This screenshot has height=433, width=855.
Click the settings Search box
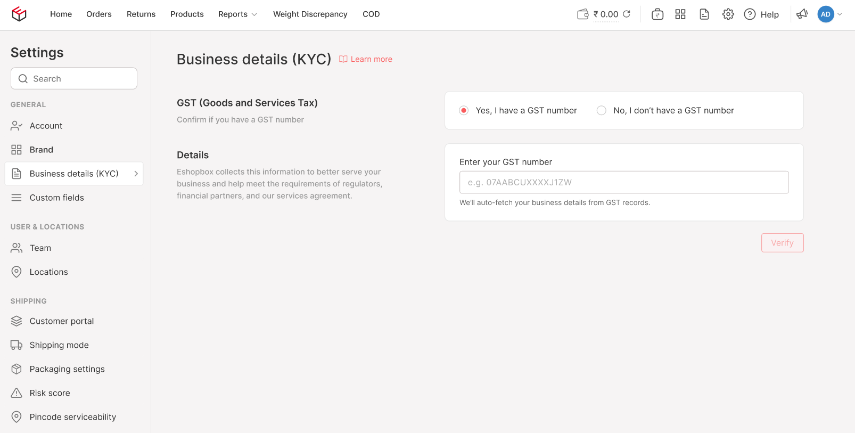(x=74, y=79)
